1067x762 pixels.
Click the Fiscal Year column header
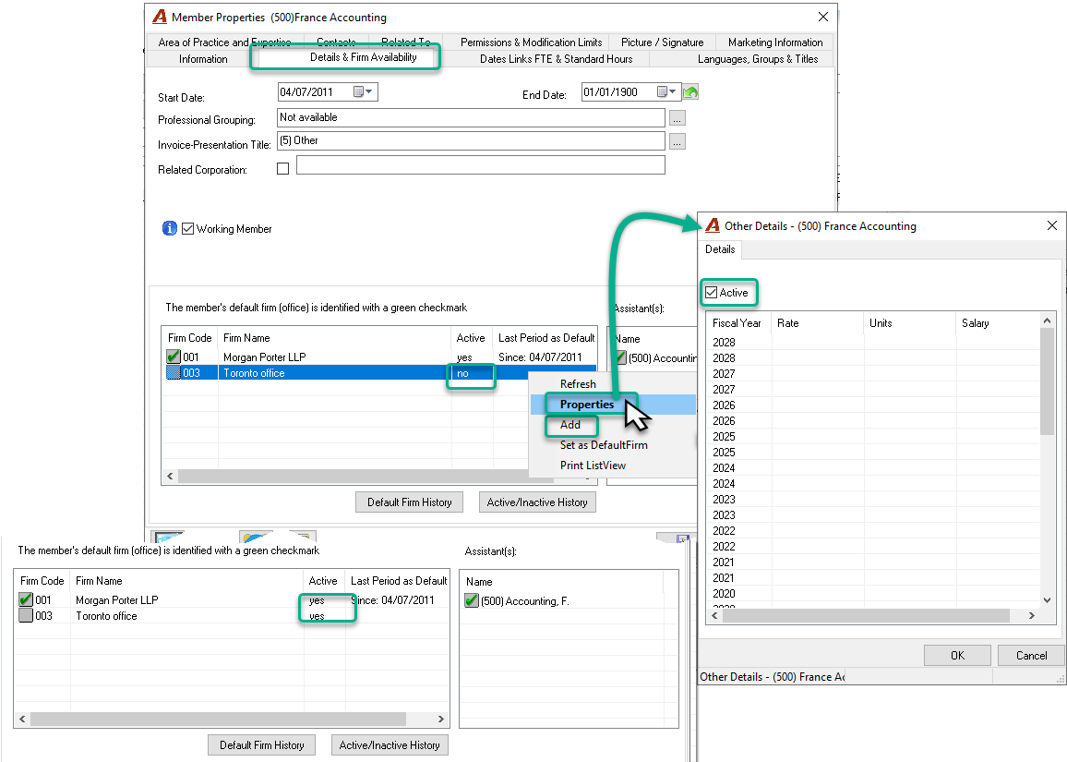(738, 323)
